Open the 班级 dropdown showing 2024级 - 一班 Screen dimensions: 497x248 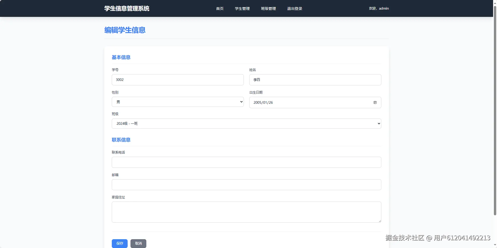coord(246,124)
